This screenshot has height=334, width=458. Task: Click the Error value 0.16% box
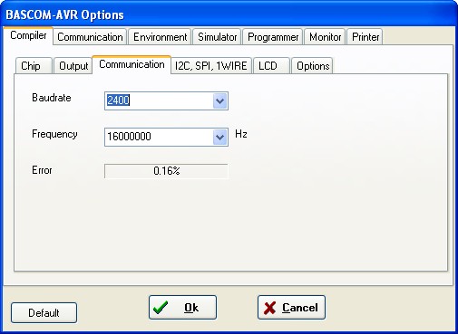pyautogui.click(x=166, y=171)
